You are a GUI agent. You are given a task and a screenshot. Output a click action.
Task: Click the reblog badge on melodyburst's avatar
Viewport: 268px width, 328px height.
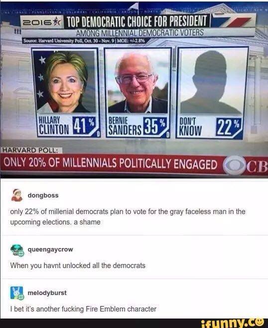(21, 297)
